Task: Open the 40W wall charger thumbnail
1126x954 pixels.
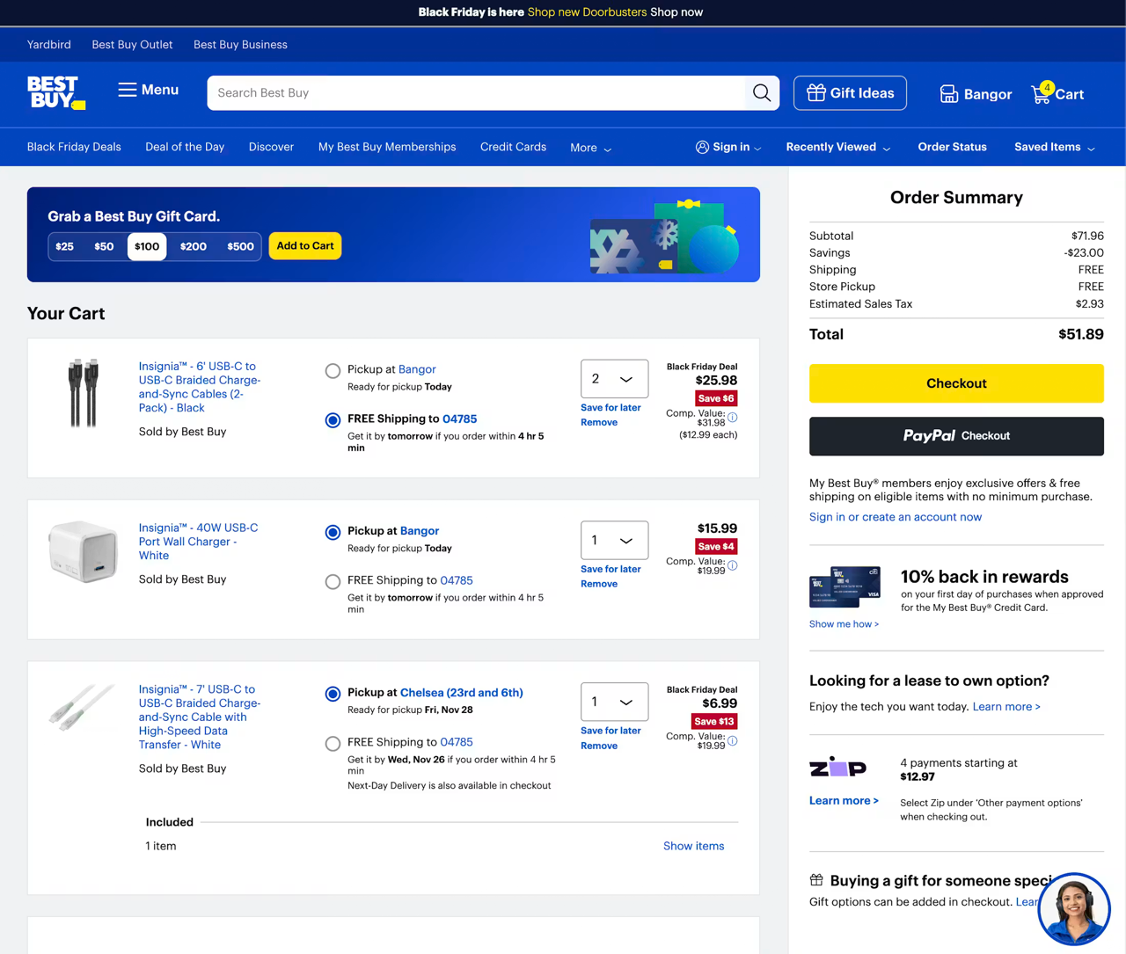Action: [x=84, y=551]
